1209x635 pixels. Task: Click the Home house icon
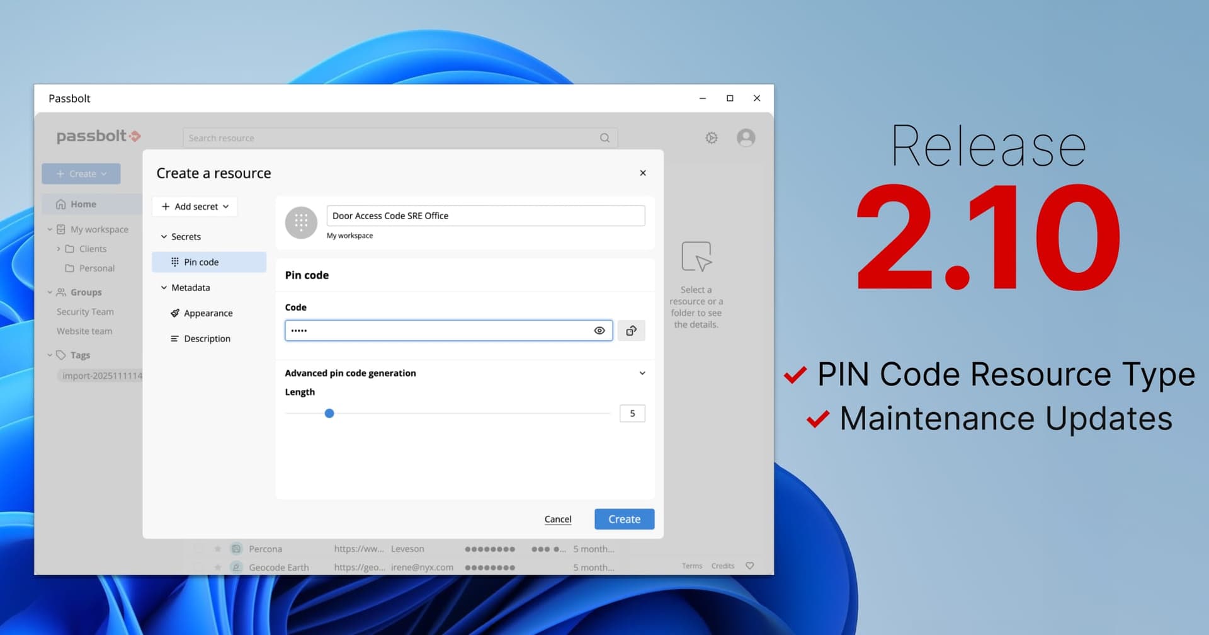(61, 204)
